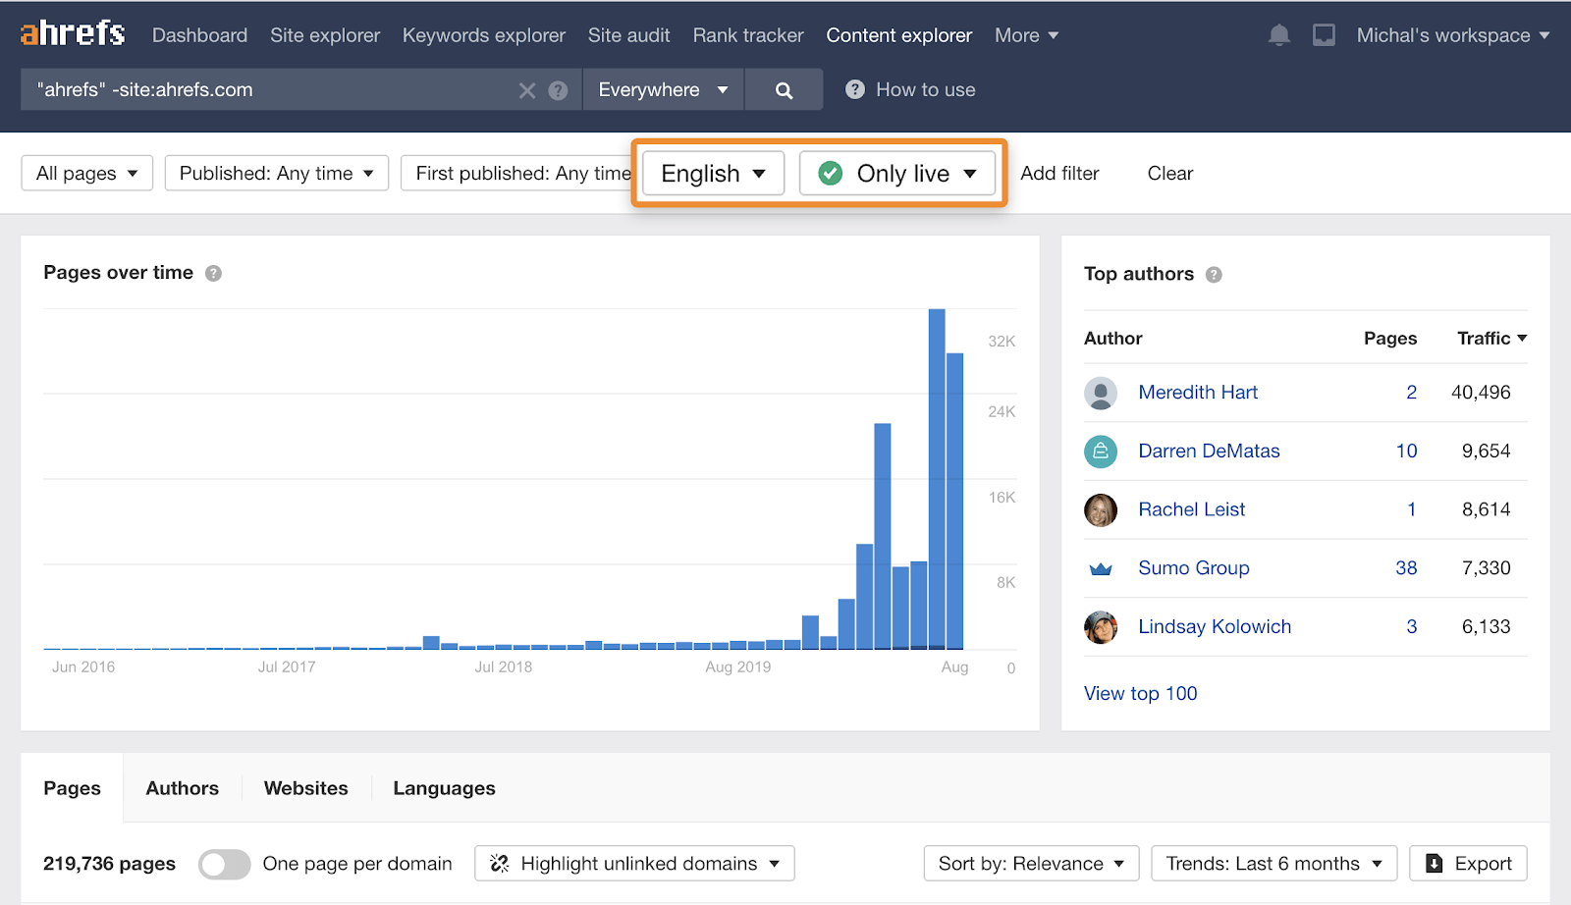Open the Trends: Last 6 months dropdown
The height and width of the screenshot is (905, 1571).
click(x=1273, y=864)
